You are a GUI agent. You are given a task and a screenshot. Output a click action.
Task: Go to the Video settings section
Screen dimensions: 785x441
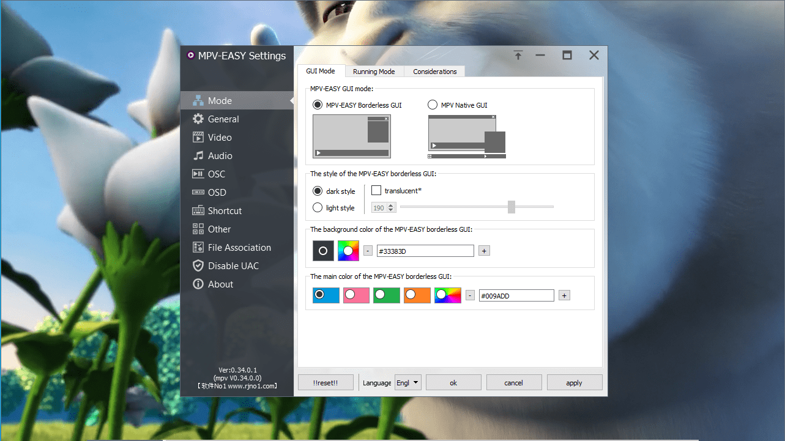[x=237, y=138]
